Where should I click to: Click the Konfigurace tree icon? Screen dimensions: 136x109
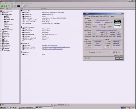3,47
